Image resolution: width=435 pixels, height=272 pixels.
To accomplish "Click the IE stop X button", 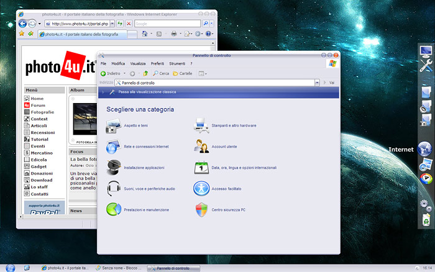I will [129, 24].
